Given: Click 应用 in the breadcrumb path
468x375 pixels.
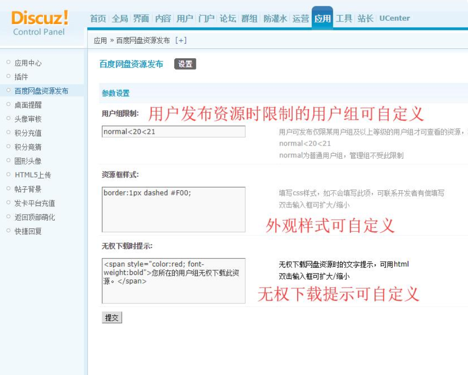Looking at the screenshot, I should (100, 41).
